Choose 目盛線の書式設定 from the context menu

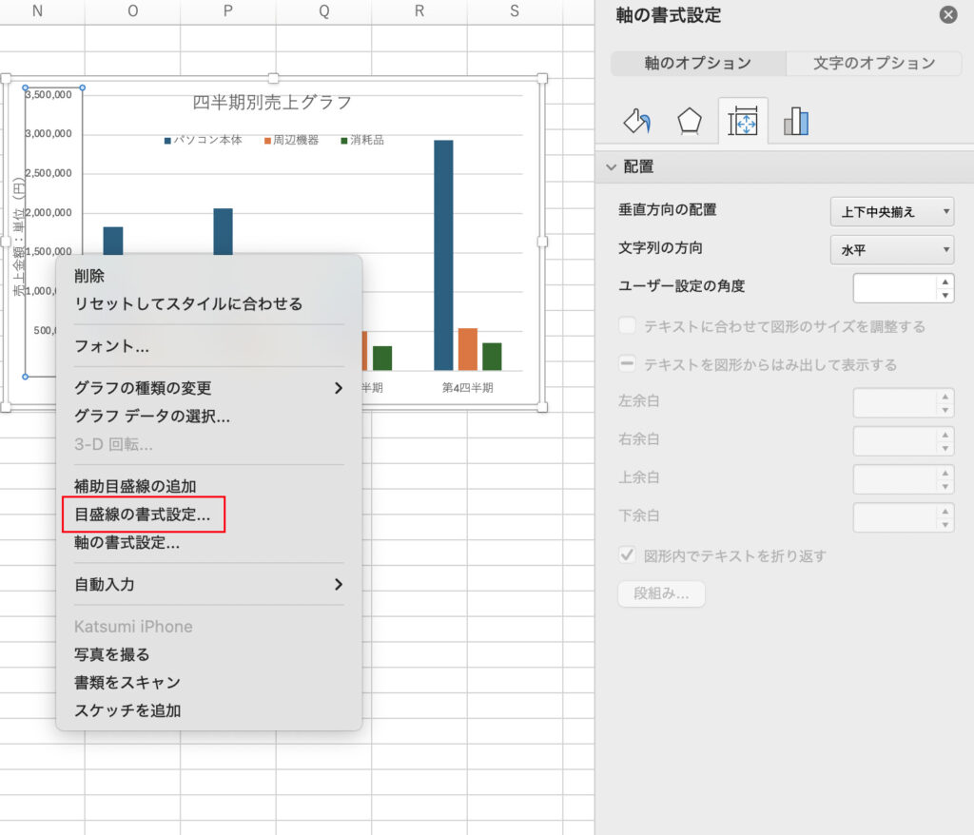[x=143, y=515]
